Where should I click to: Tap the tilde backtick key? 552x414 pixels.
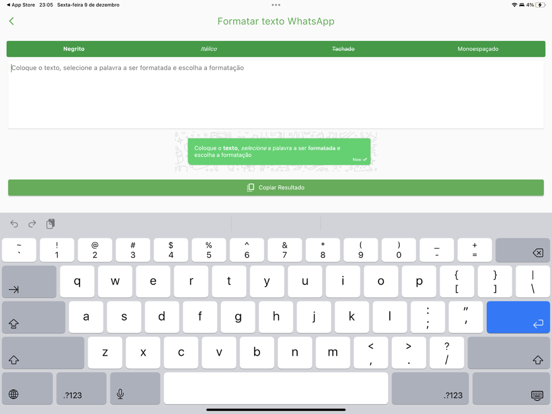click(x=19, y=250)
